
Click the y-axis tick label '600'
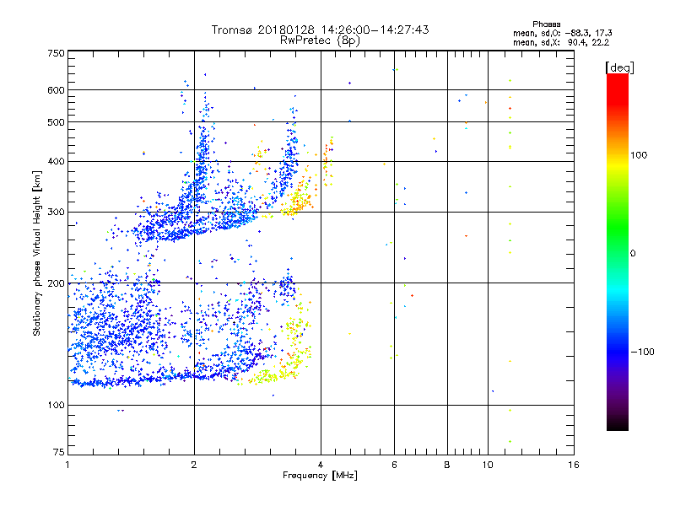coord(56,90)
